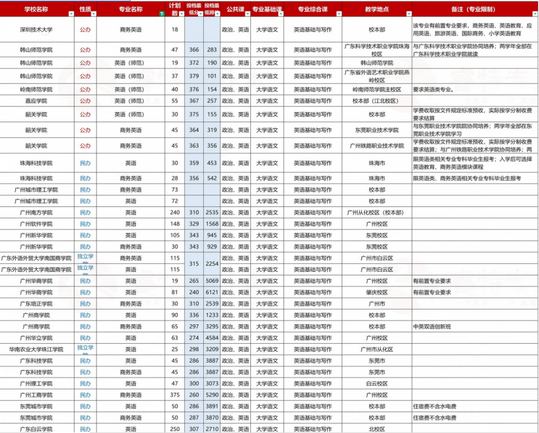This screenshot has width=539, height=433.
Task: Click the merged 315 score cell
Action: (194, 263)
